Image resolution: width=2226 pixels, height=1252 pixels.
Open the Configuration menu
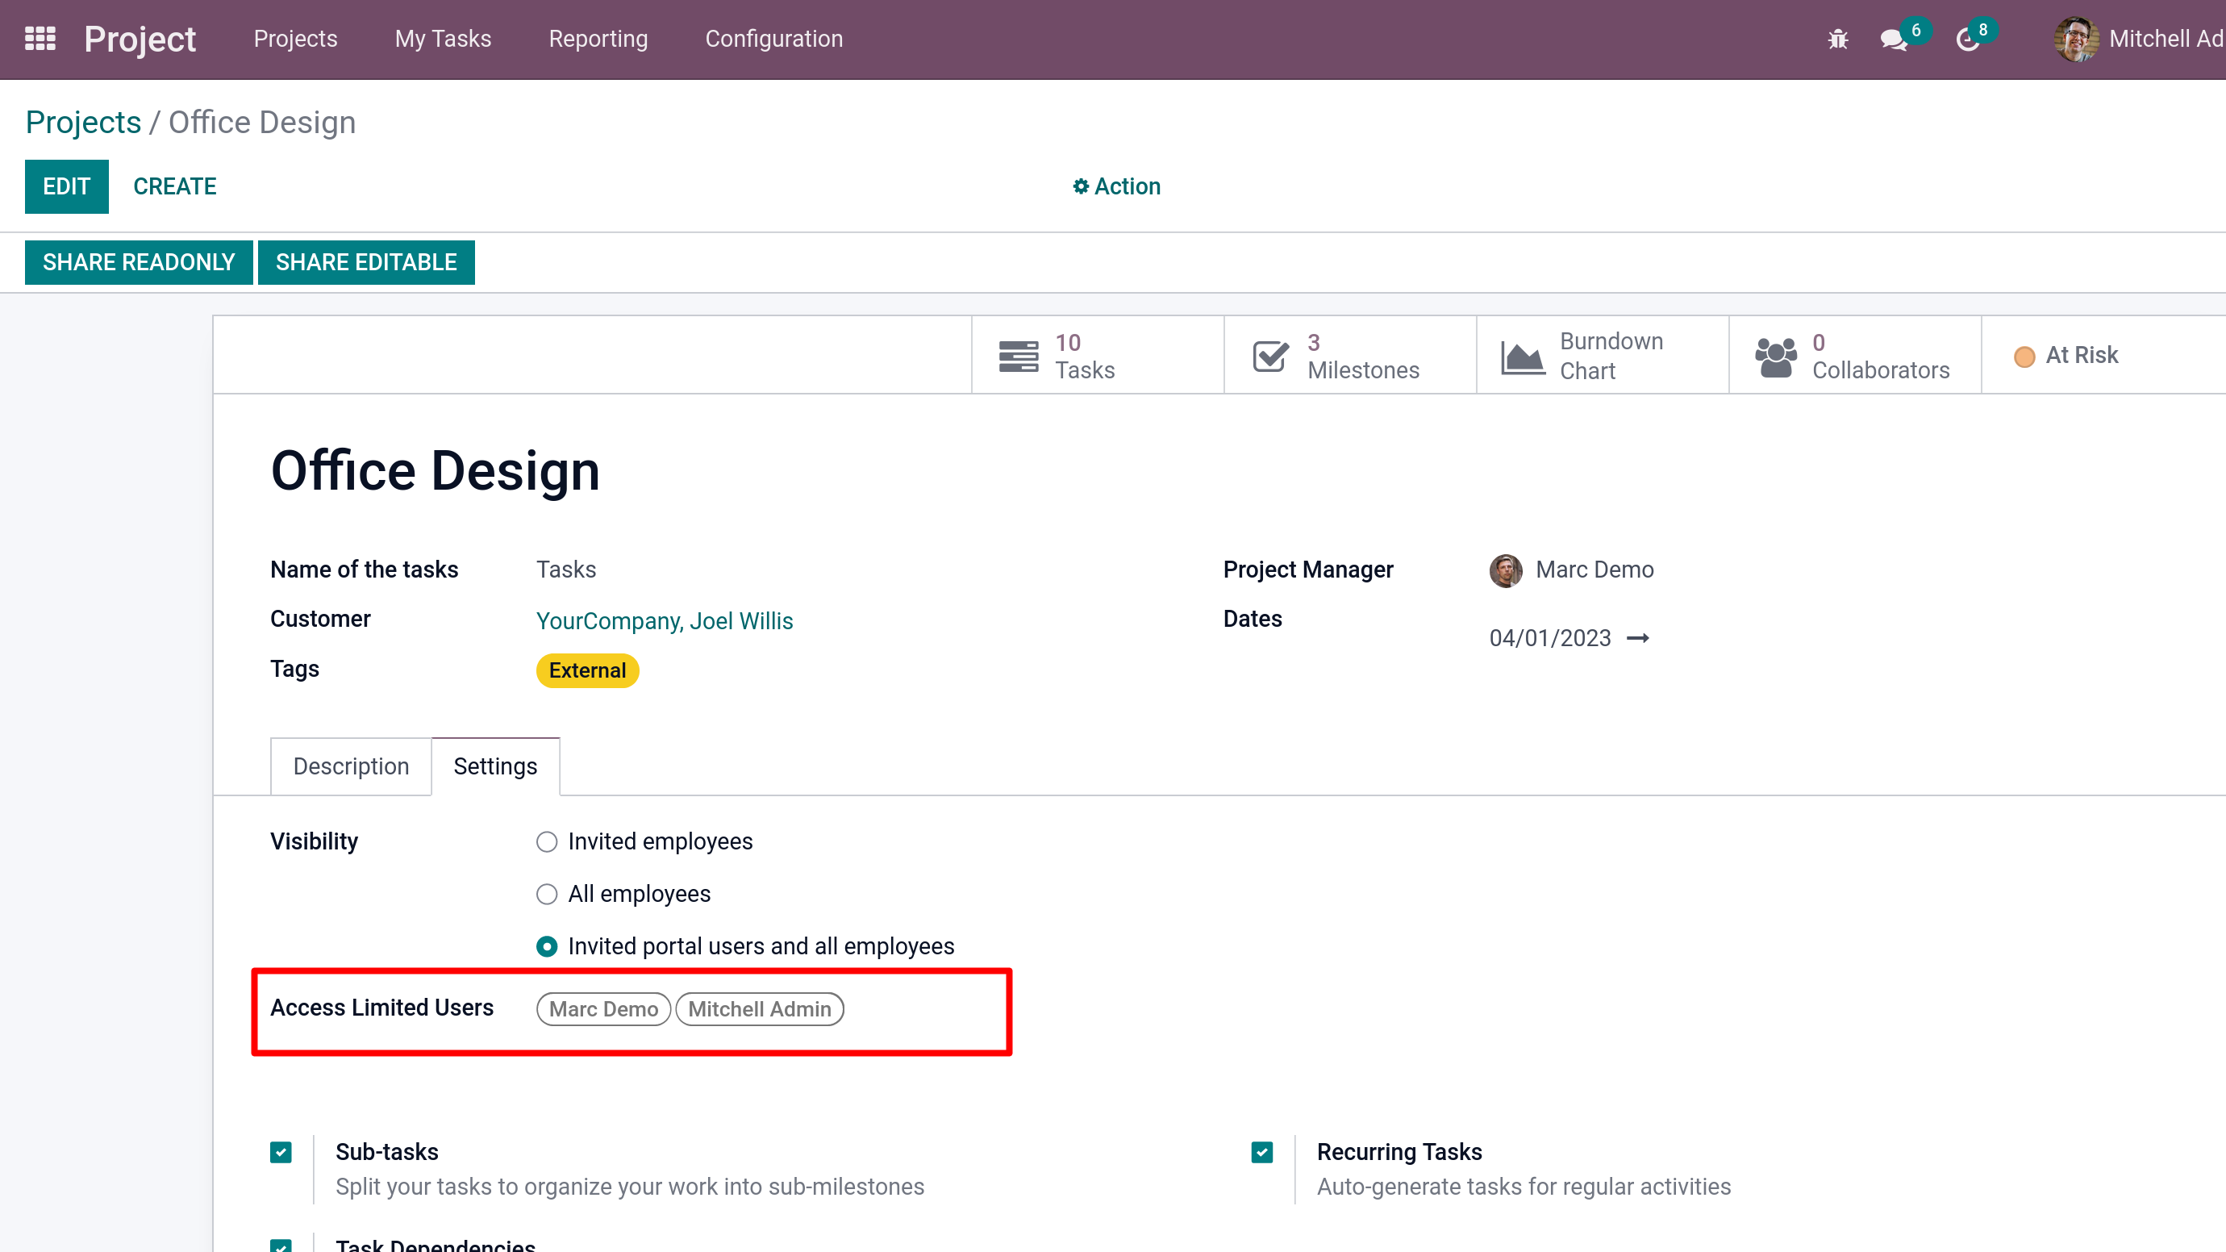[773, 39]
